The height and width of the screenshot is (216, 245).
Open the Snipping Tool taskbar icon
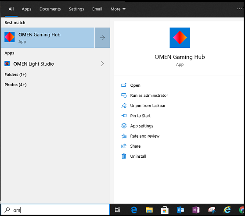(x=212, y=210)
